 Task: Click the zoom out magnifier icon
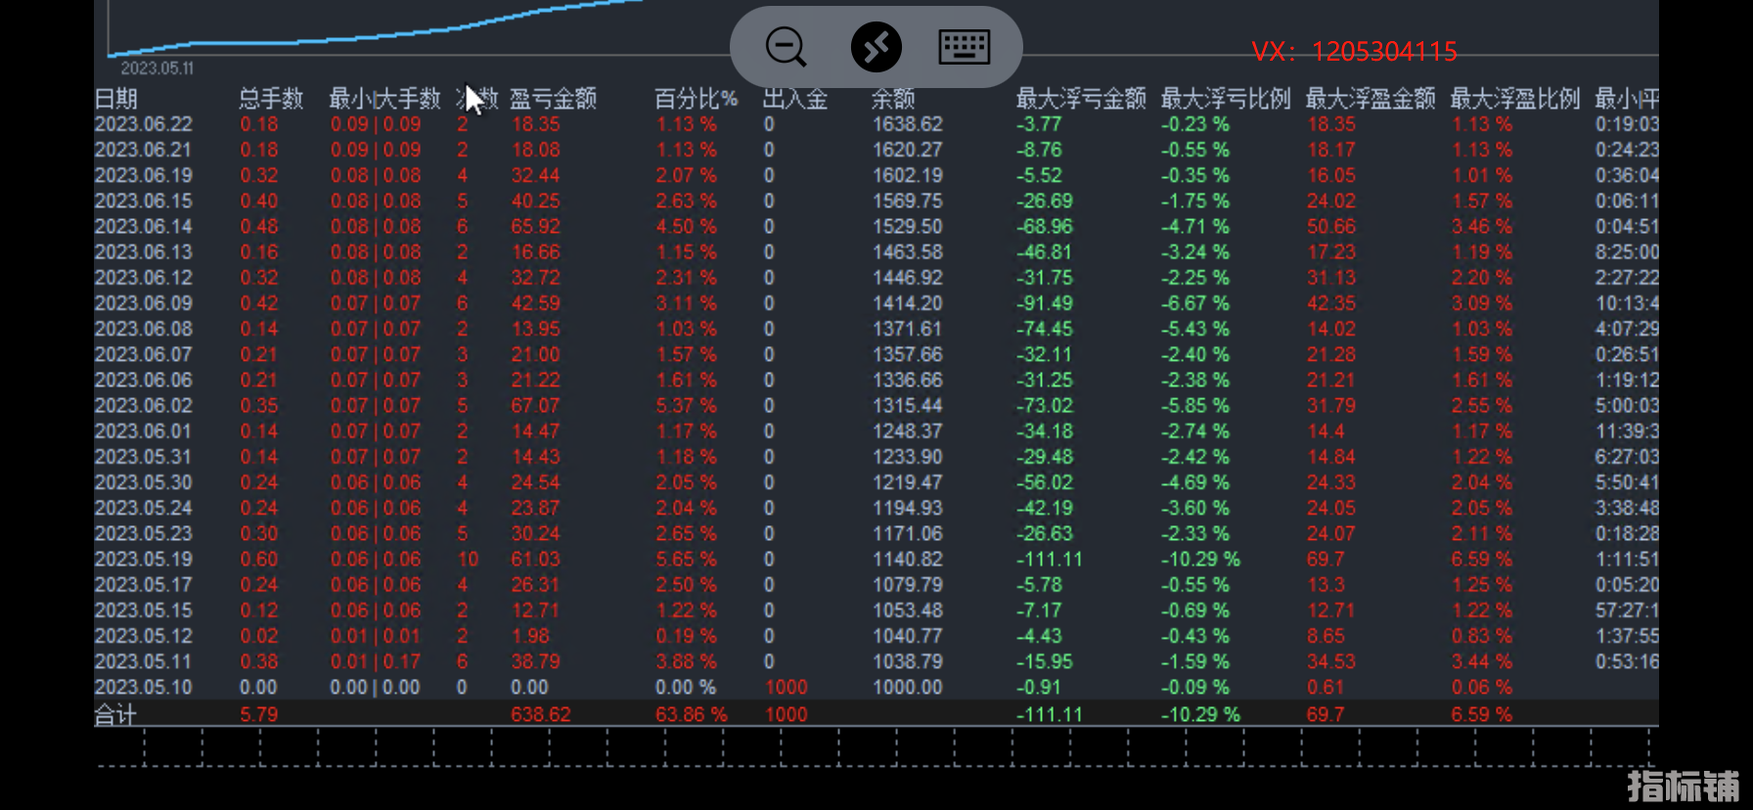click(x=786, y=47)
